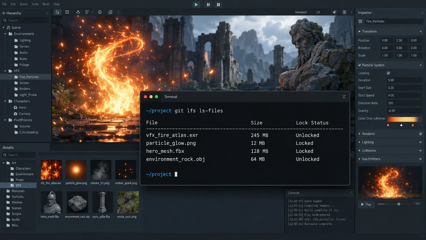Toggle the Renderer module checkbox

(421, 134)
